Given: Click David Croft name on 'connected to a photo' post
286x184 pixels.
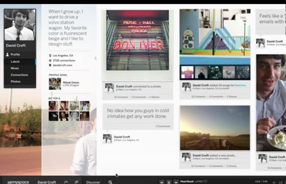Looking at the screenshot, I should click(124, 87).
